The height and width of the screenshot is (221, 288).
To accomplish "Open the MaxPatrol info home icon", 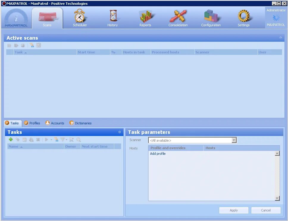I will click(16, 18).
